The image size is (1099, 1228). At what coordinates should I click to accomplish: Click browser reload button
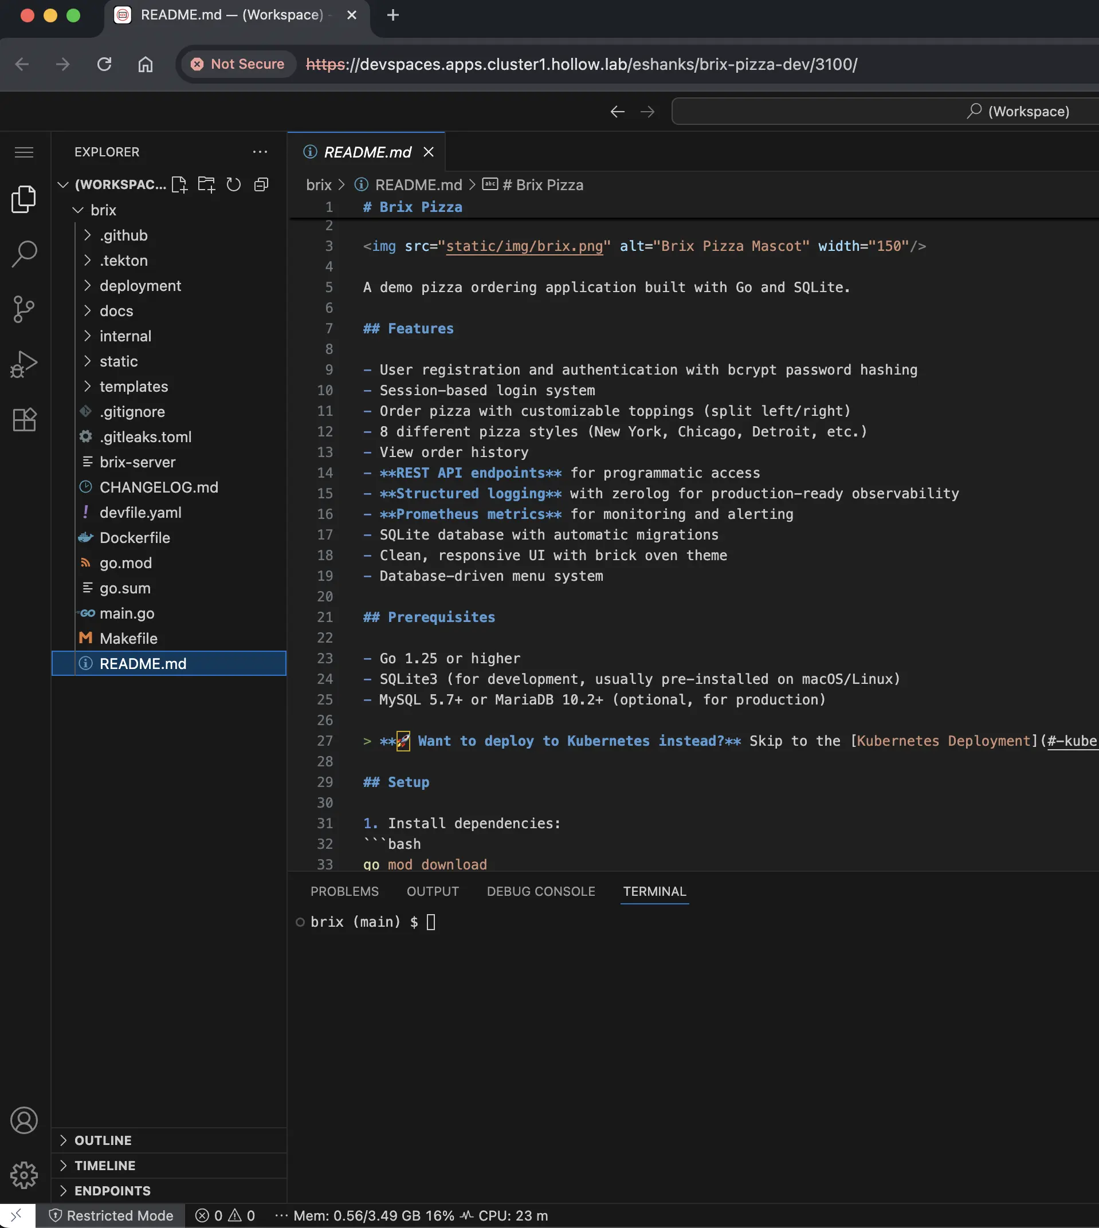pyautogui.click(x=104, y=64)
